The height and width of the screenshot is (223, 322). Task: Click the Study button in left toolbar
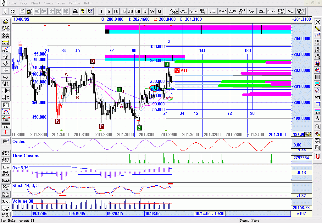click(x=5, y=43)
